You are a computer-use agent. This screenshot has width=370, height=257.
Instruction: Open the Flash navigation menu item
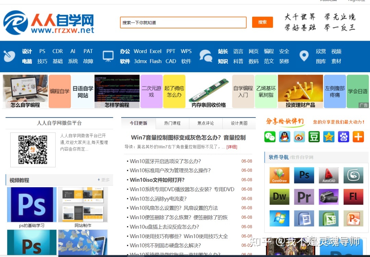pyautogui.click(x=156, y=61)
